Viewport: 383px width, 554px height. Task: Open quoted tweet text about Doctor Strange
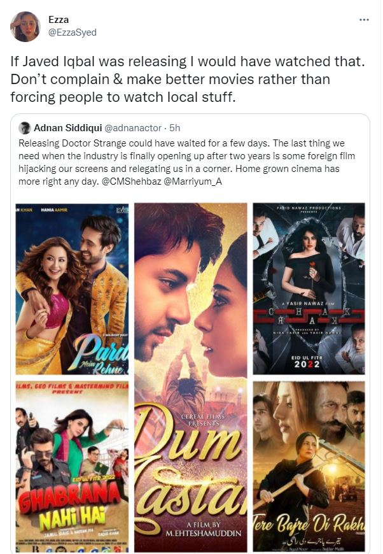tap(187, 162)
